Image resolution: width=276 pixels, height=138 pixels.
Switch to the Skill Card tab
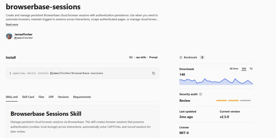click(x=28, y=97)
